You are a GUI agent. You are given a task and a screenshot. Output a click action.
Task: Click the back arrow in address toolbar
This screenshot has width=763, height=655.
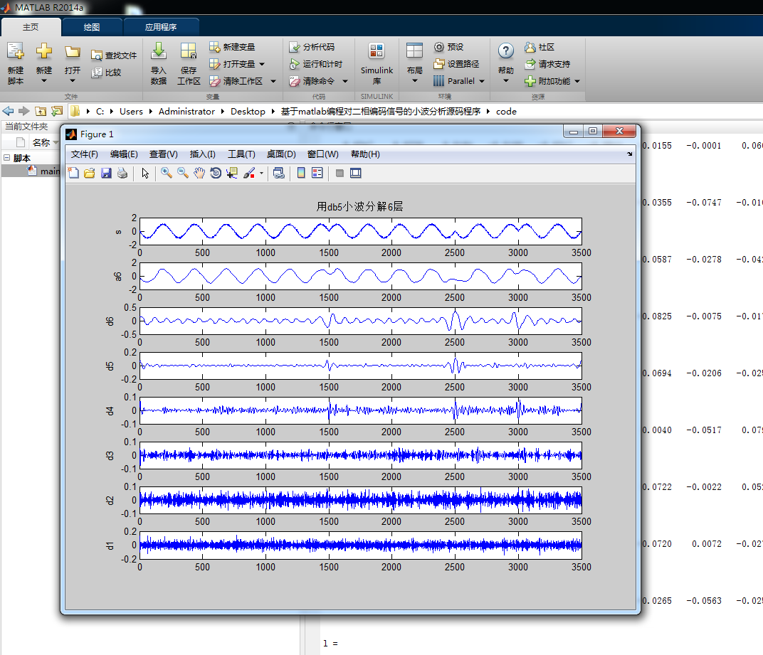pos(9,111)
